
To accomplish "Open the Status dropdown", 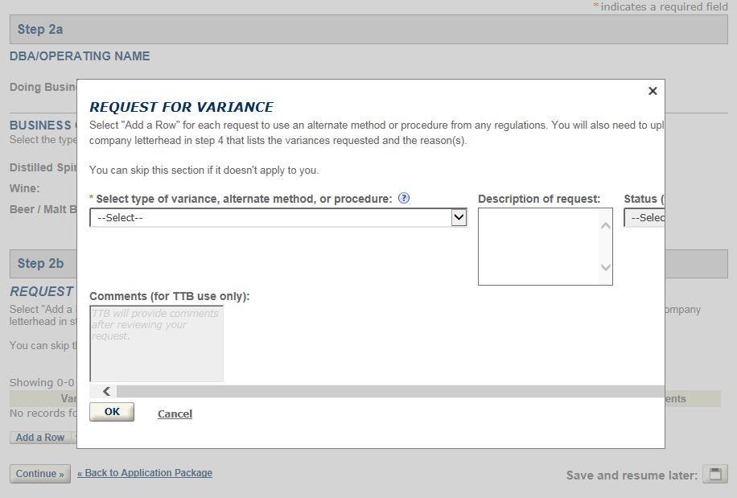I will (644, 217).
